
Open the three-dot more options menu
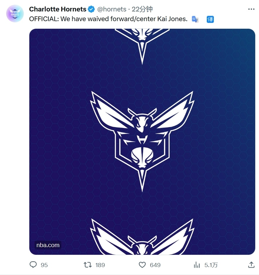[x=251, y=9]
